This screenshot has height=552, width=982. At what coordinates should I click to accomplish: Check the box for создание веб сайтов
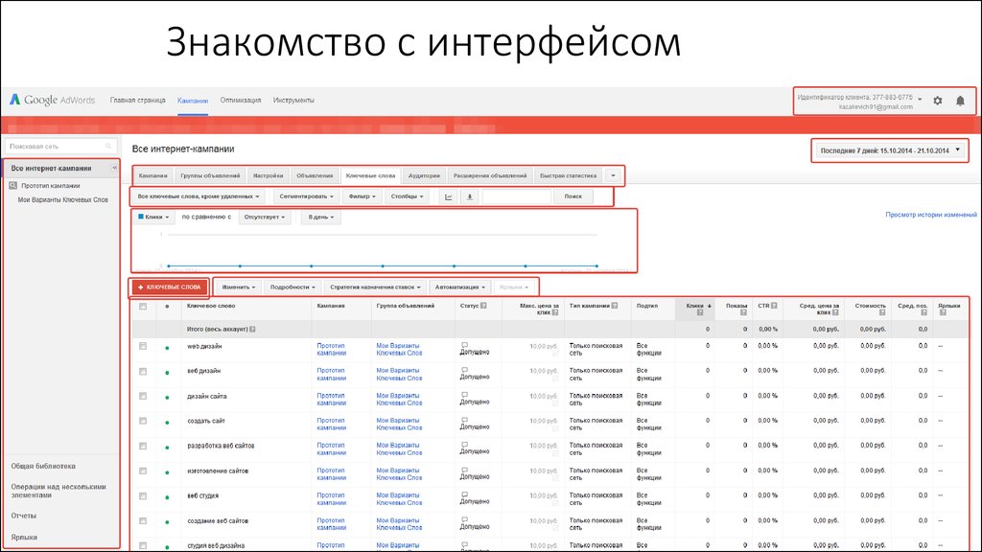tap(143, 521)
